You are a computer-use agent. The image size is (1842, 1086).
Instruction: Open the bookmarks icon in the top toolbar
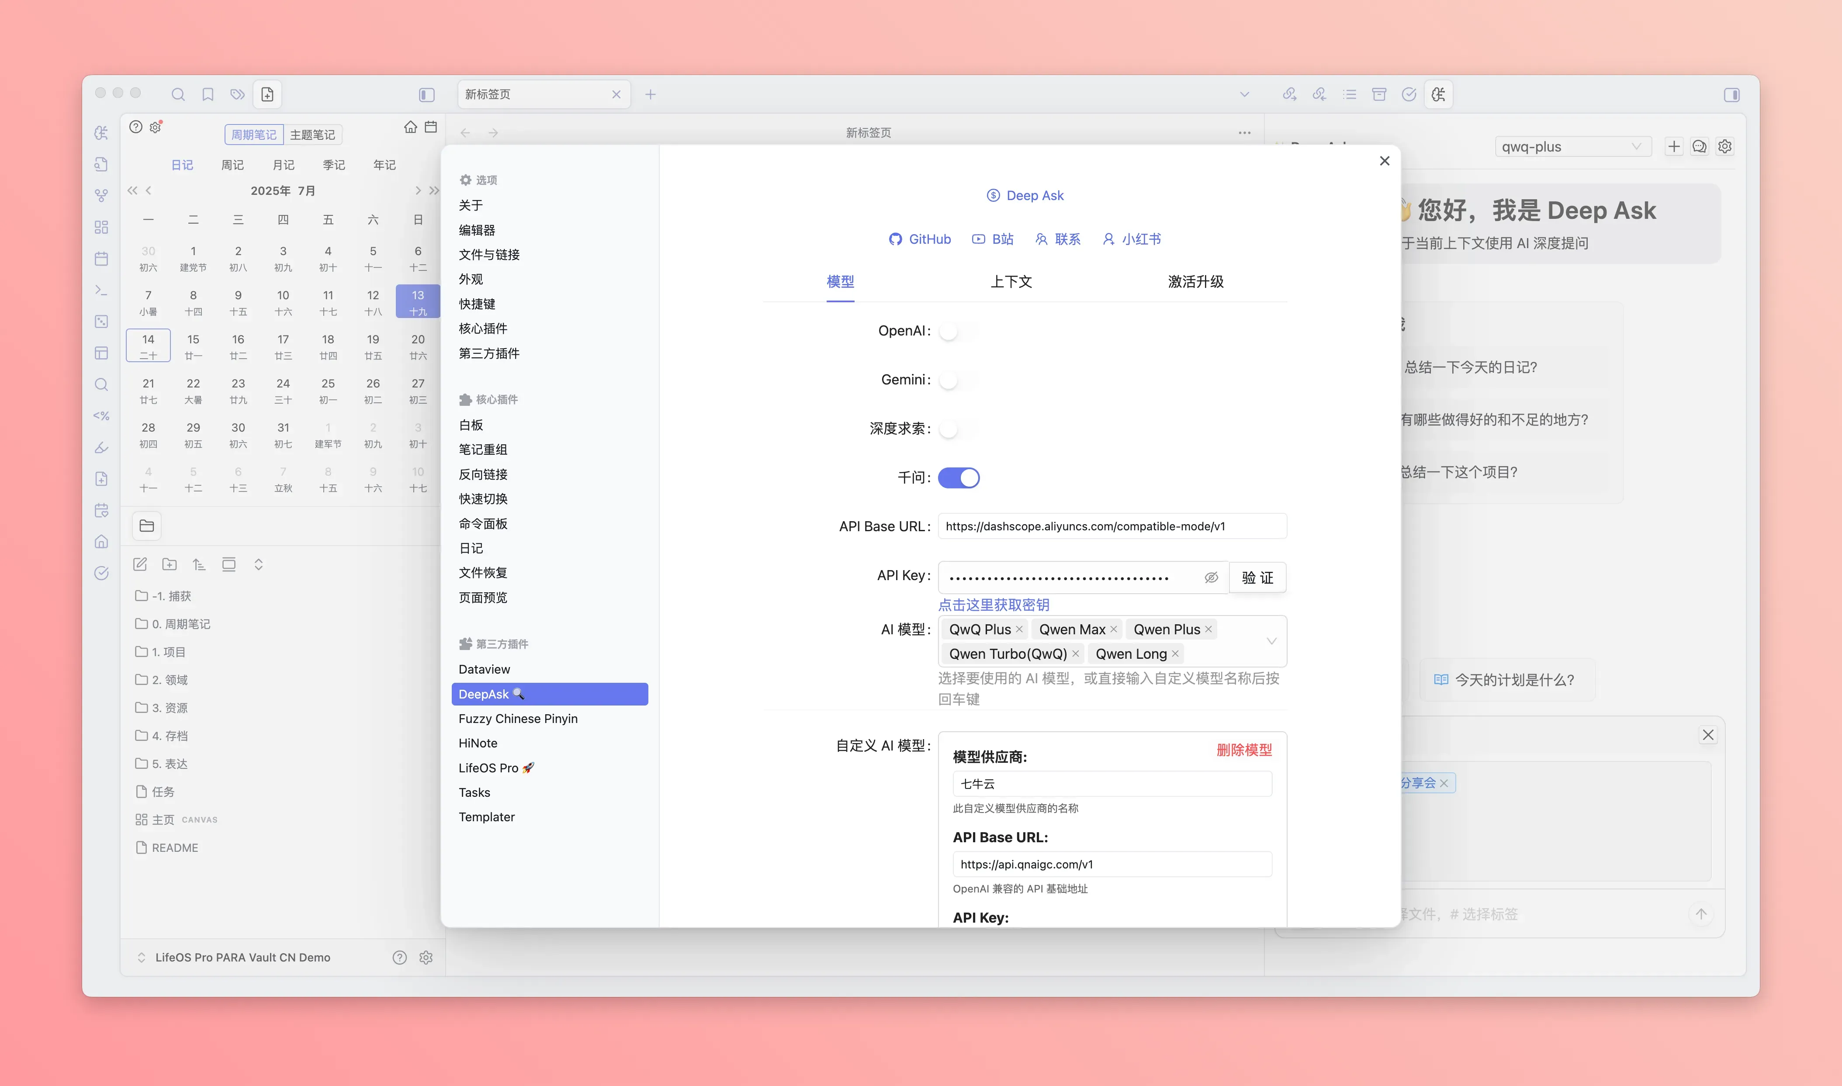tap(208, 94)
